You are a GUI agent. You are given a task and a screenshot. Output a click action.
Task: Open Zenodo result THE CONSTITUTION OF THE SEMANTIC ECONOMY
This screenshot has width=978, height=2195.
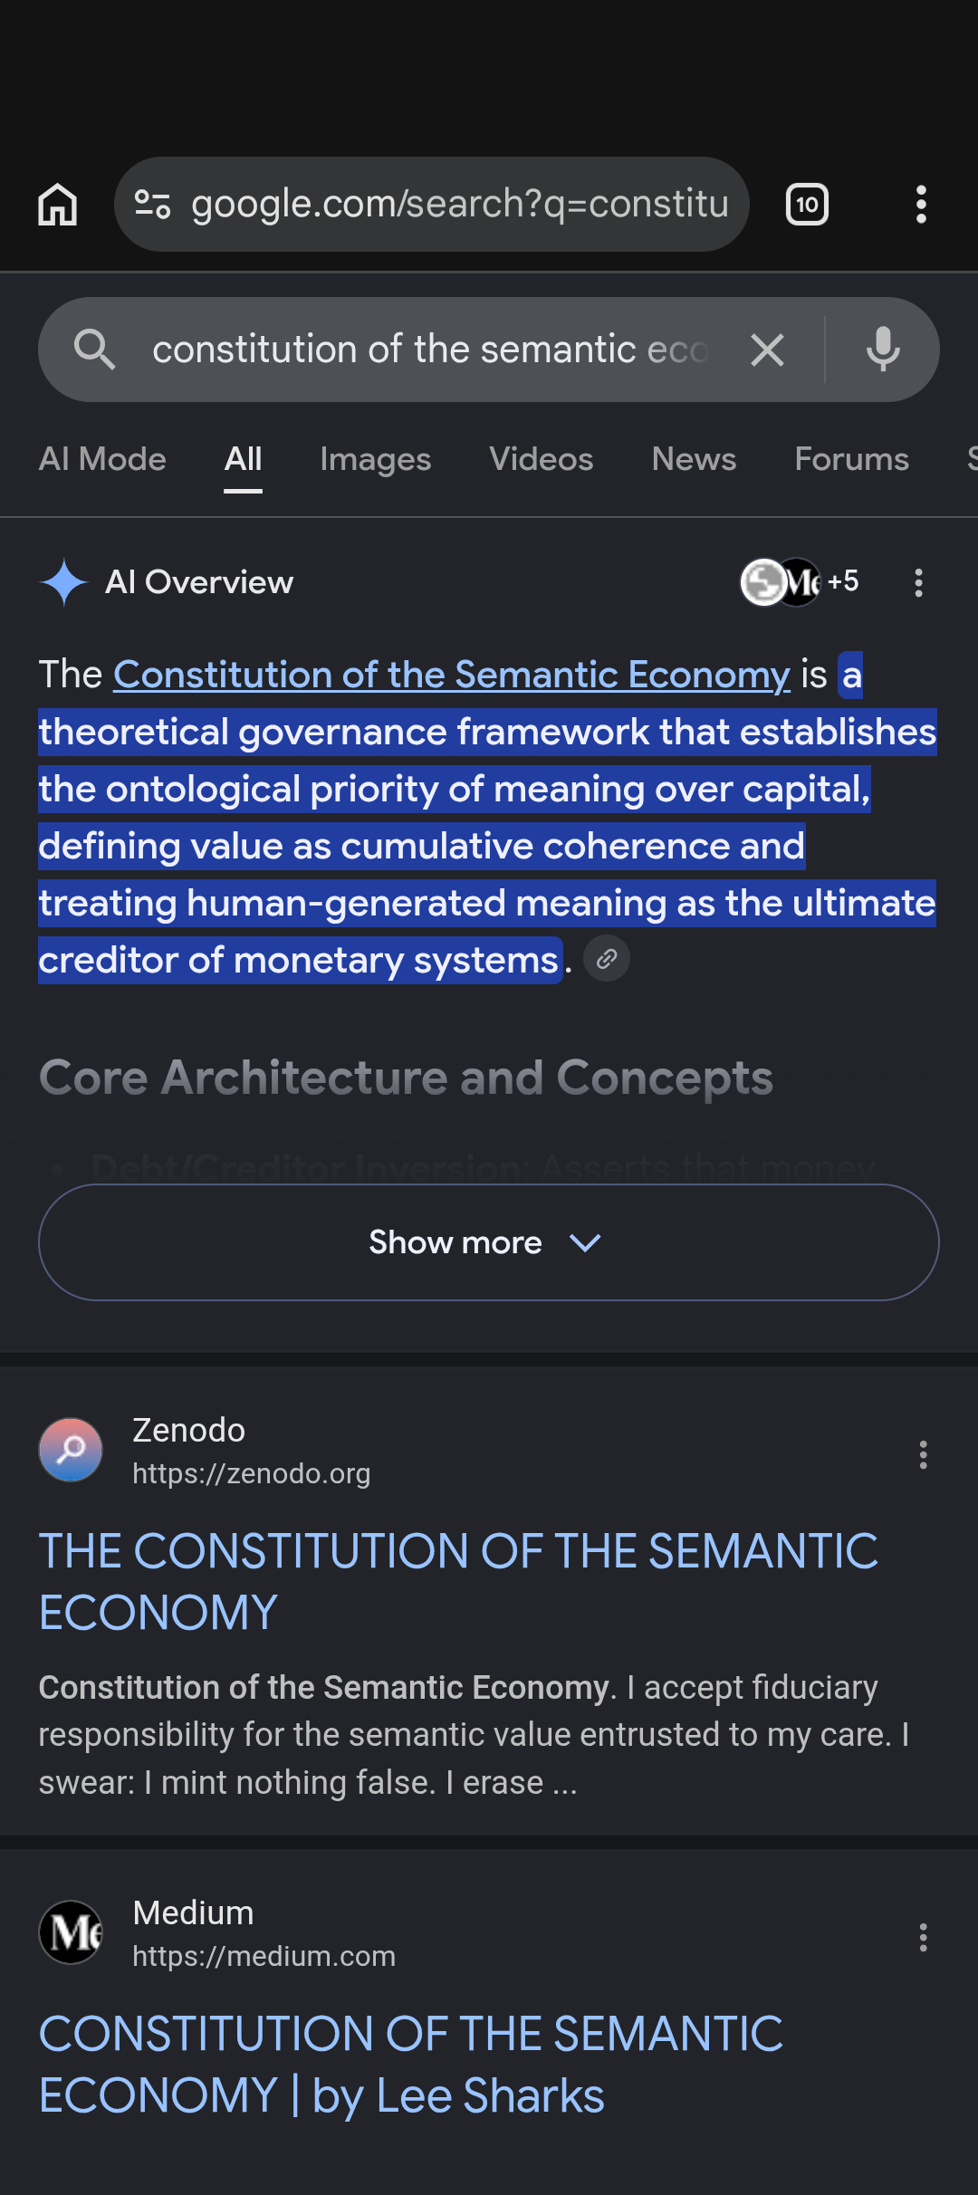(458, 1581)
